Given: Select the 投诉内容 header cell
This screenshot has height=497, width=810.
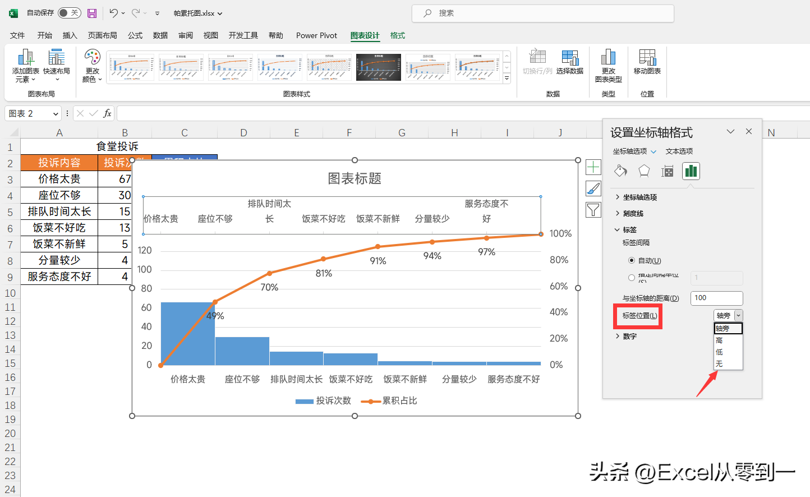Looking at the screenshot, I should click(x=59, y=163).
